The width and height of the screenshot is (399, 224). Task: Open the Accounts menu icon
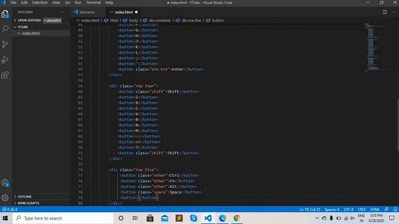click(5, 183)
